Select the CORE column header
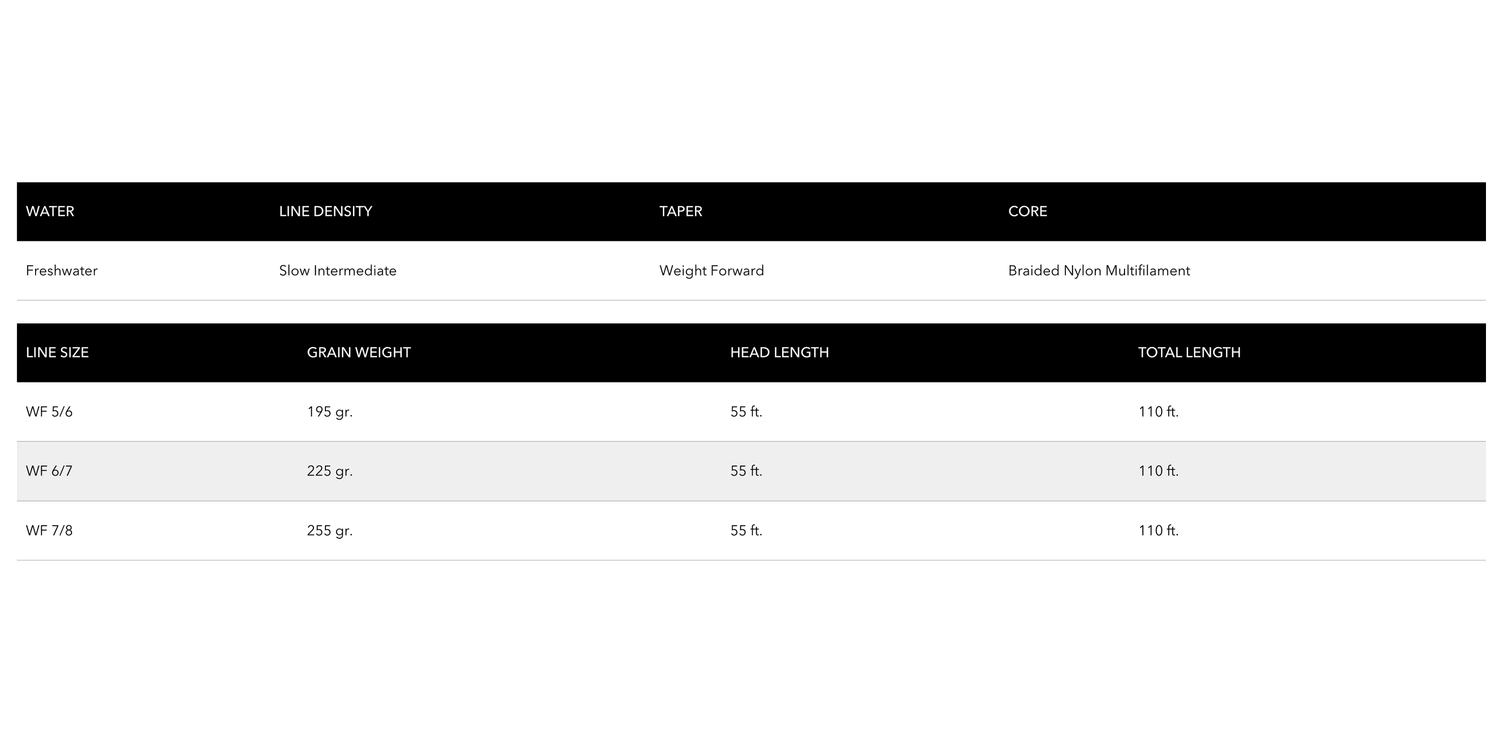Screen dimensions: 1502x751 [1027, 211]
